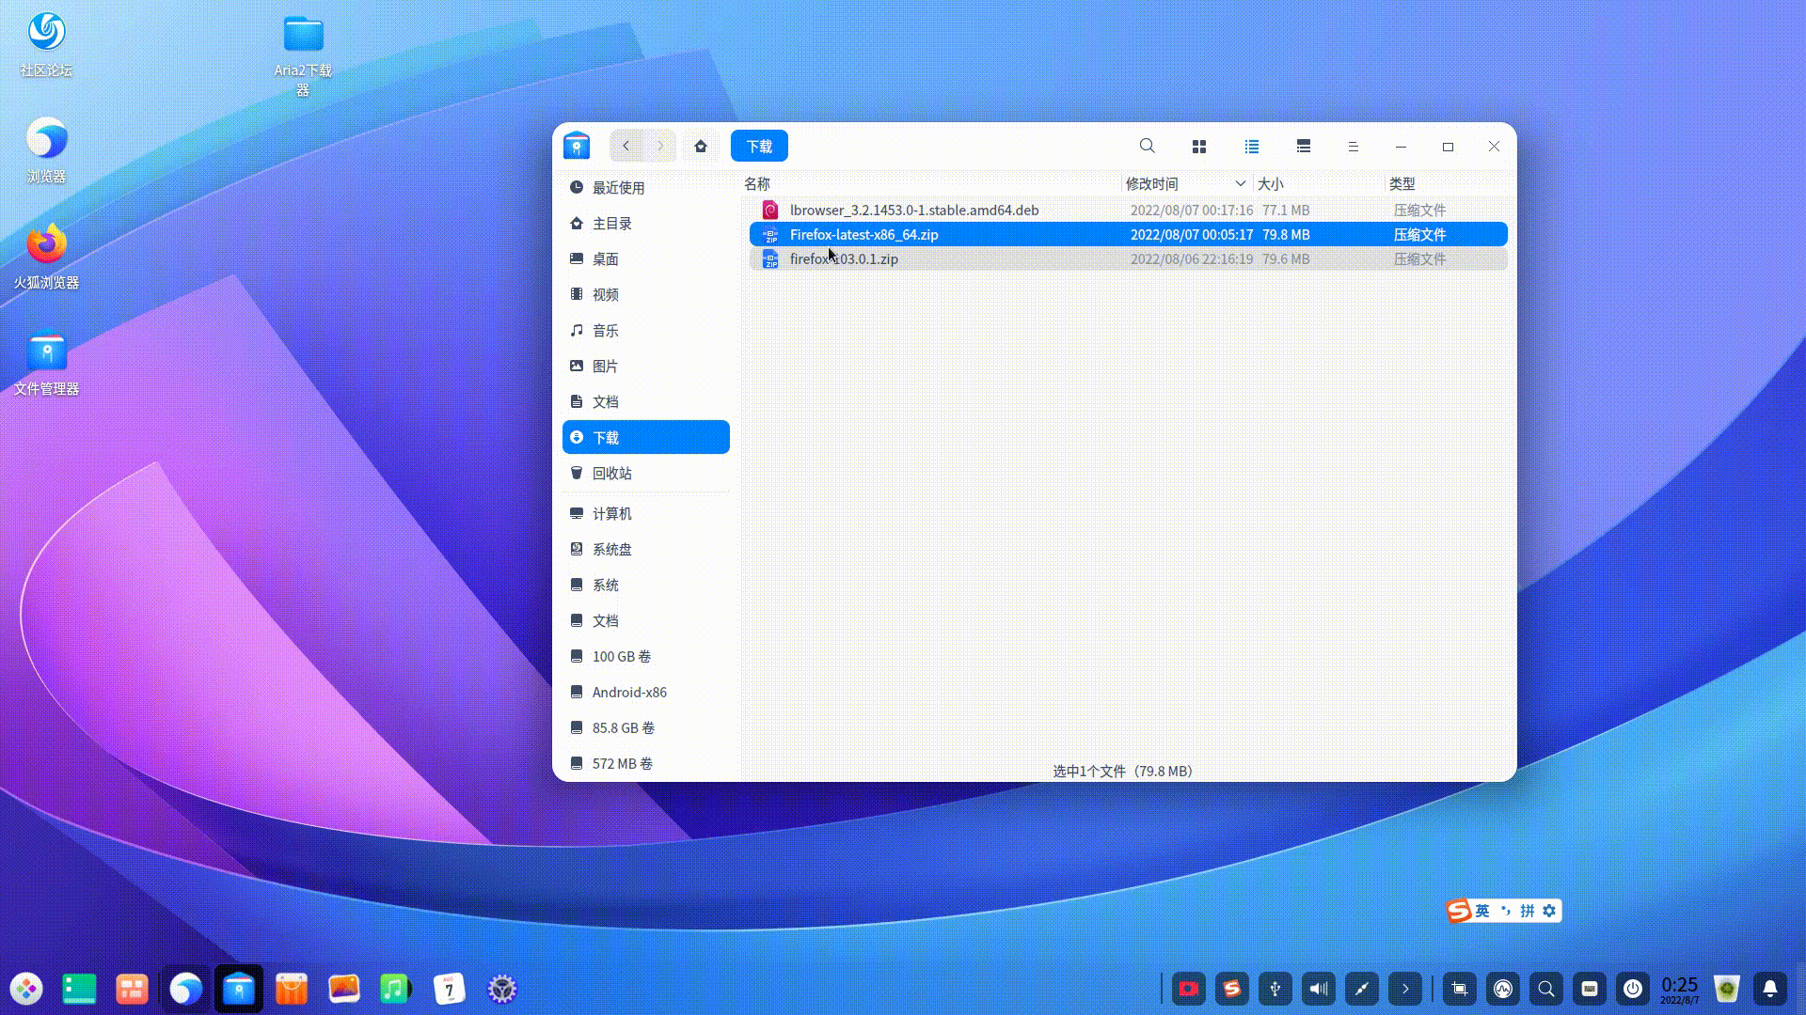Image resolution: width=1806 pixels, height=1015 pixels.
Task: Open the screenshot crop tool in system tray
Action: (x=1459, y=989)
